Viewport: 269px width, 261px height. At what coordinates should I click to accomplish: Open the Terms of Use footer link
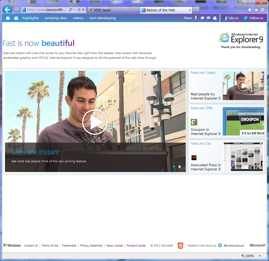coord(50,246)
